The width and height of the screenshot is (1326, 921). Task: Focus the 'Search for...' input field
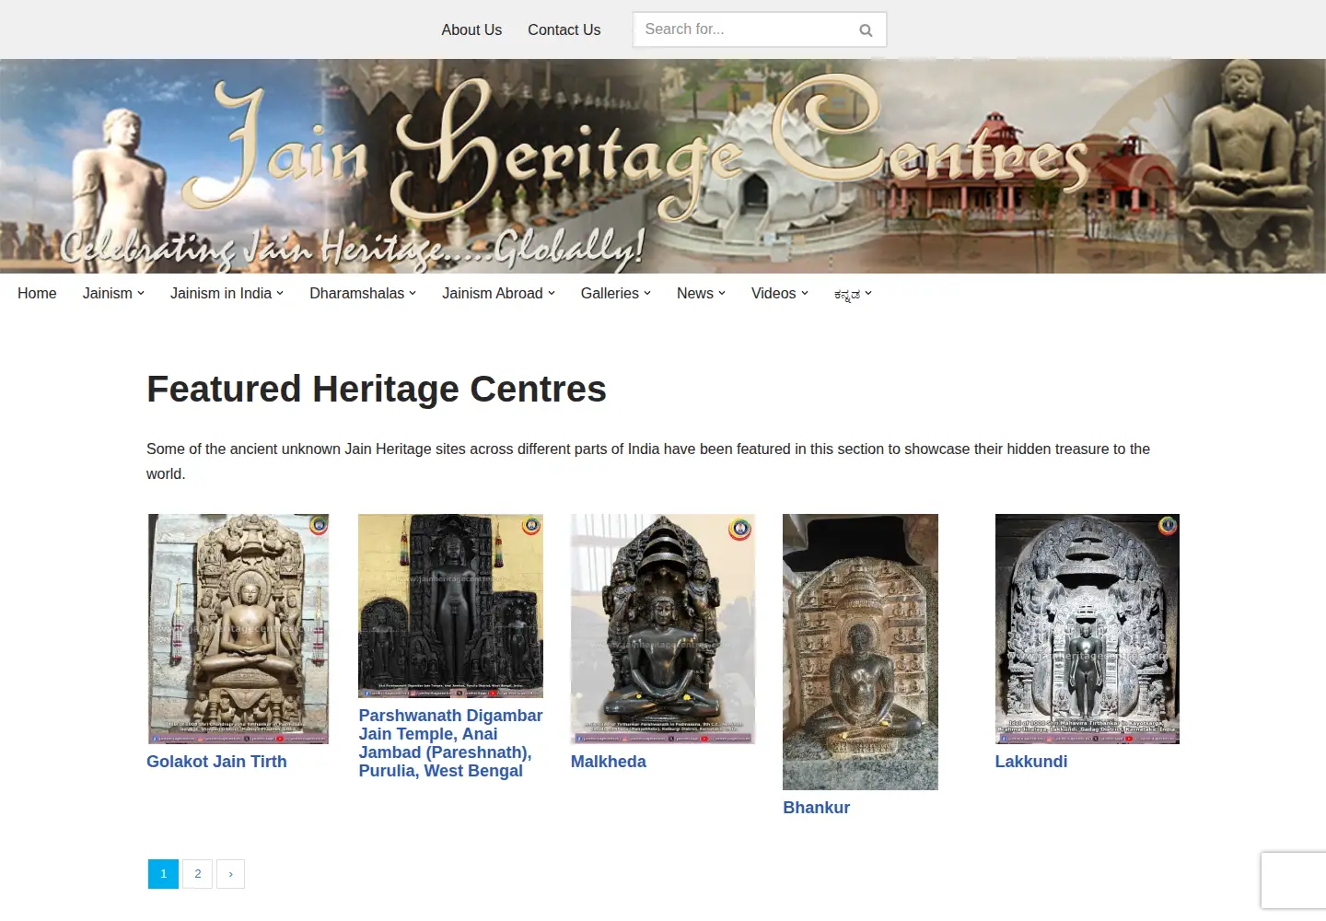tap(759, 29)
